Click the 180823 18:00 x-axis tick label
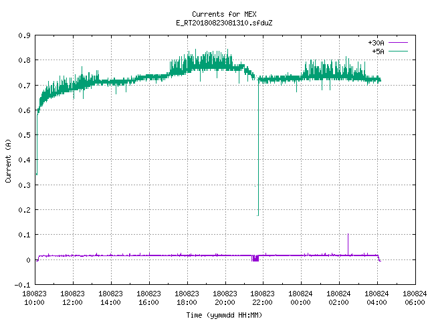The image size is (428, 321). [x=187, y=298]
